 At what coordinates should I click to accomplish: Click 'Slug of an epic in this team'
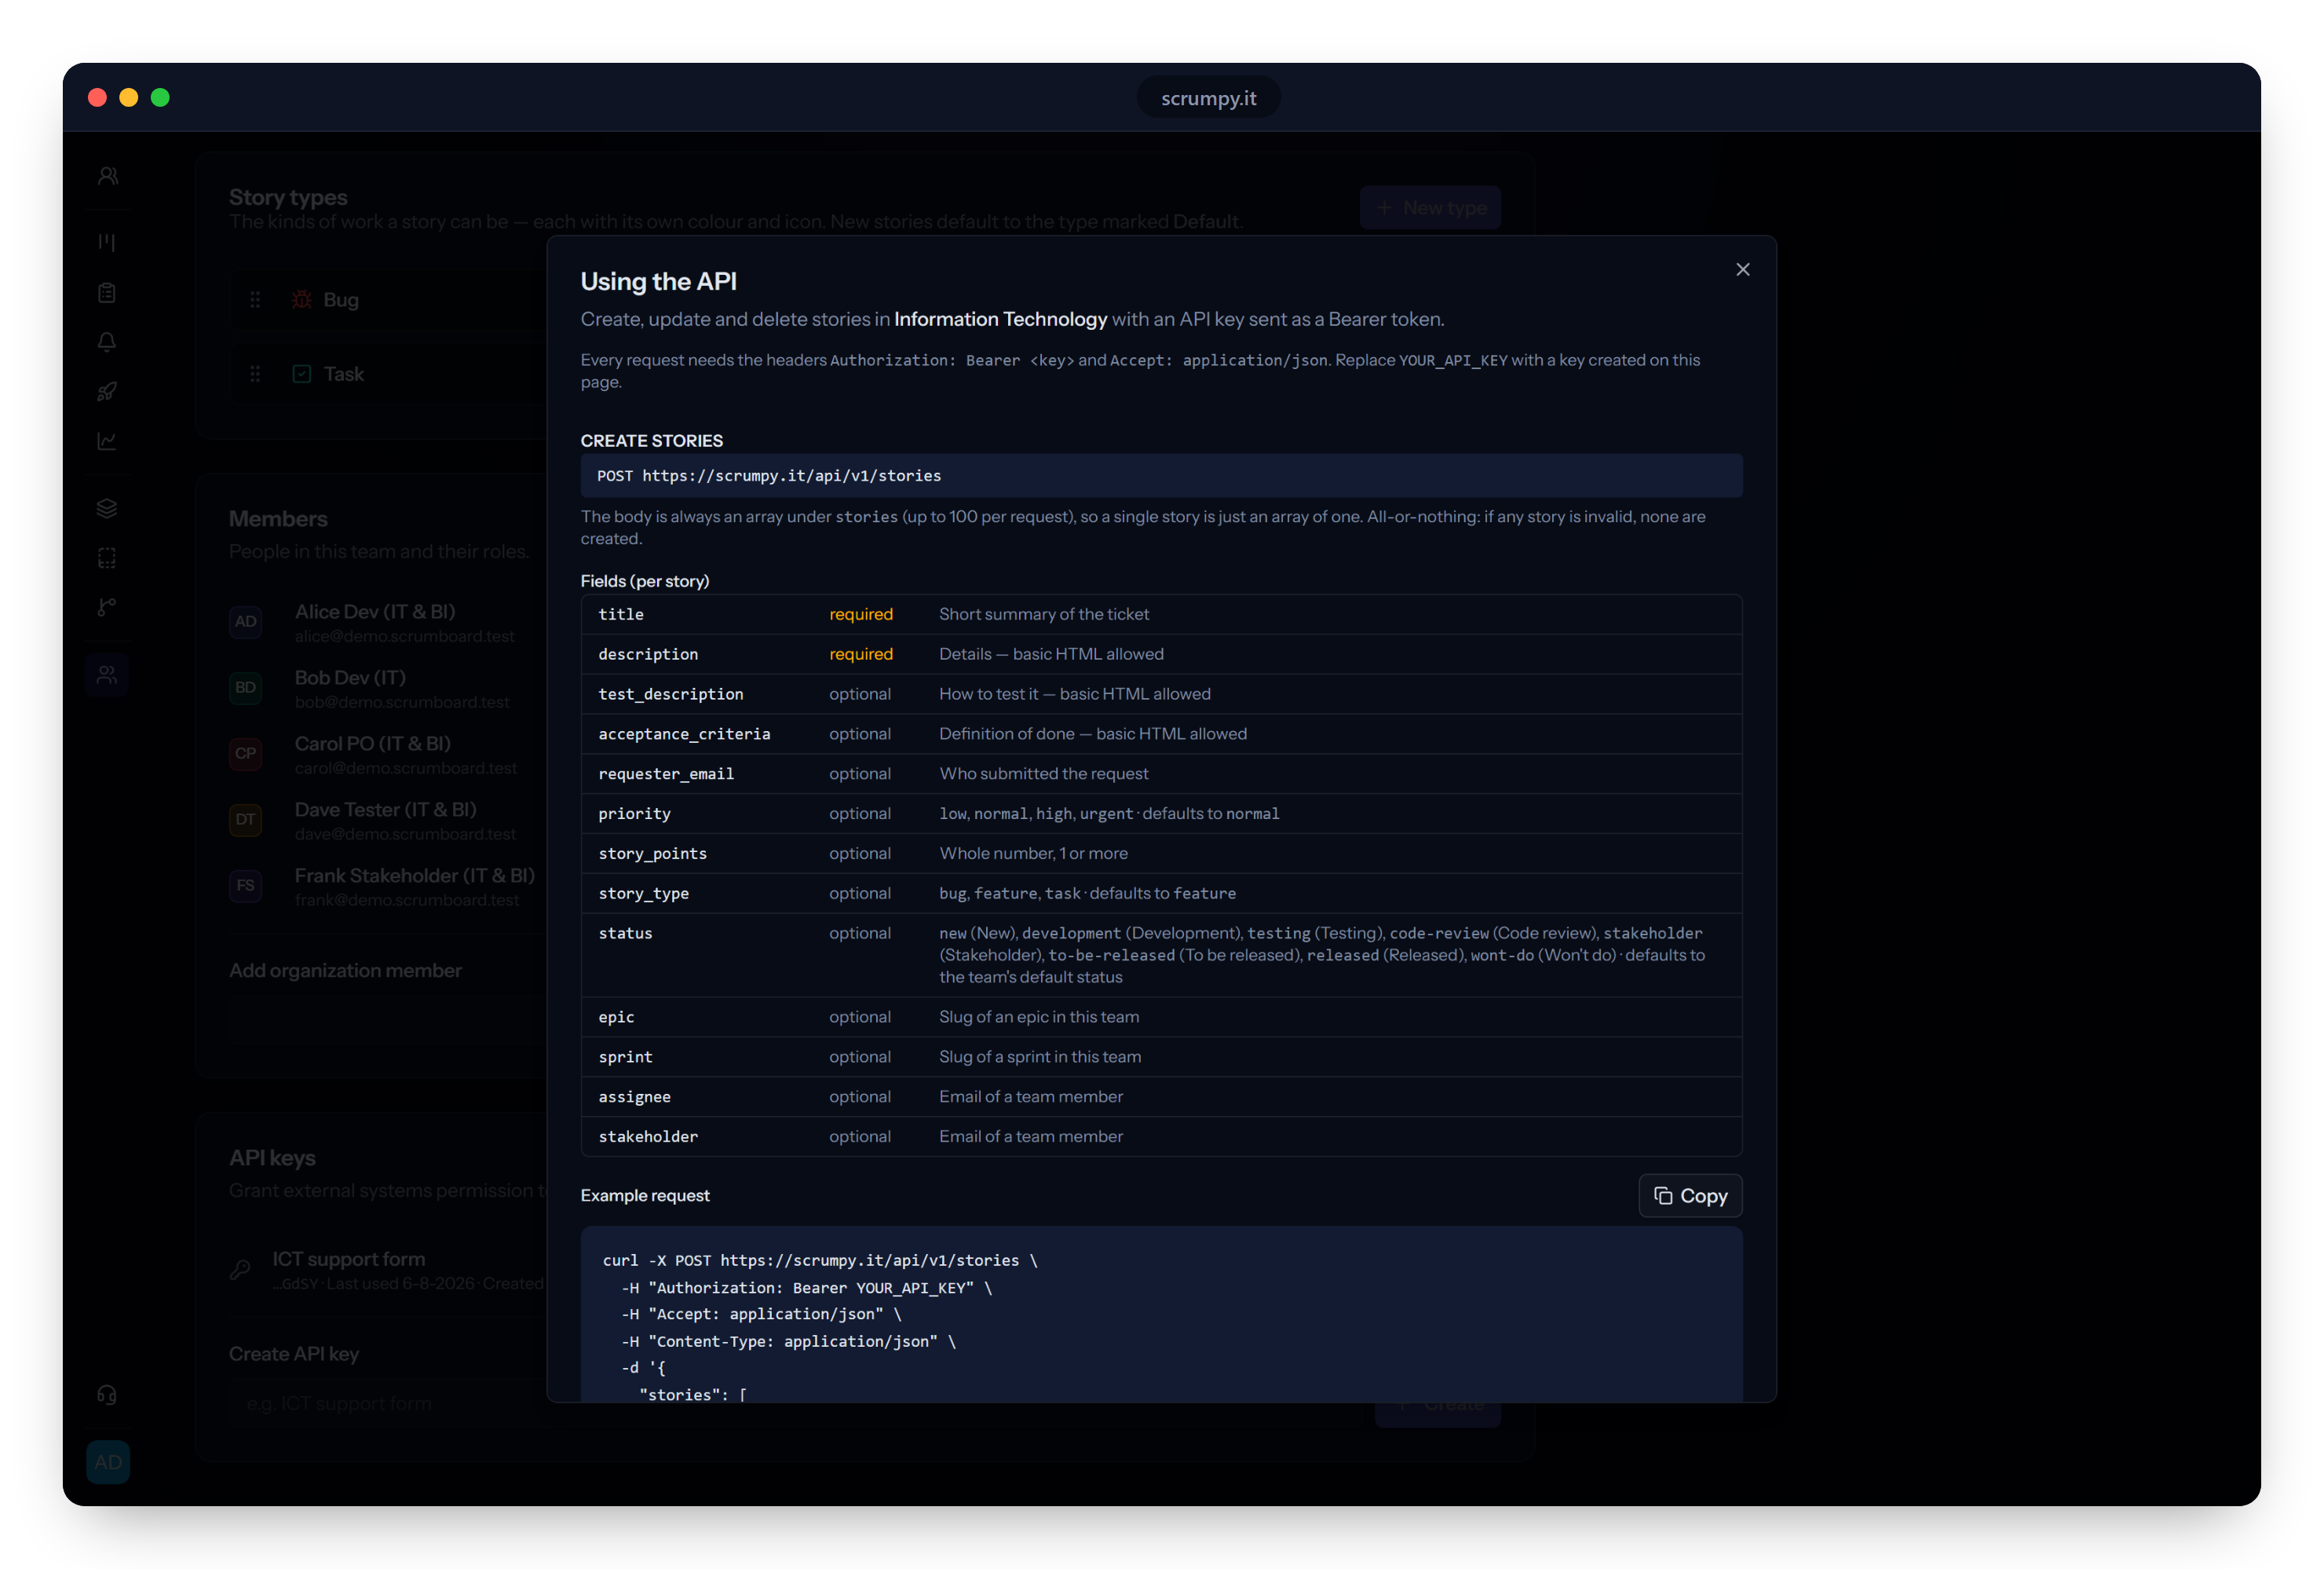coord(1039,1017)
